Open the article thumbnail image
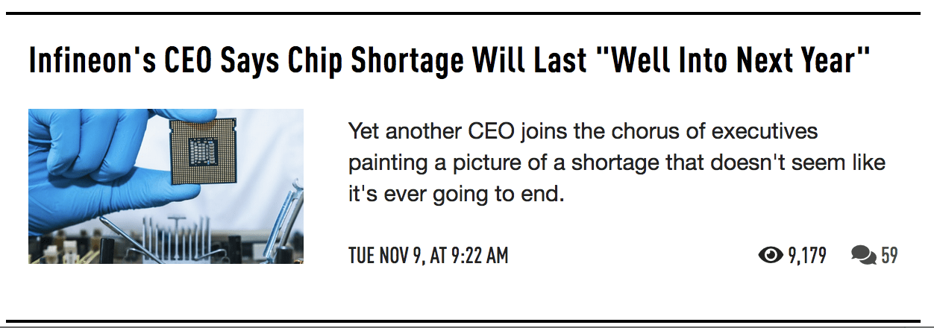The width and height of the screenshot is (934, 328). point(166,186)
